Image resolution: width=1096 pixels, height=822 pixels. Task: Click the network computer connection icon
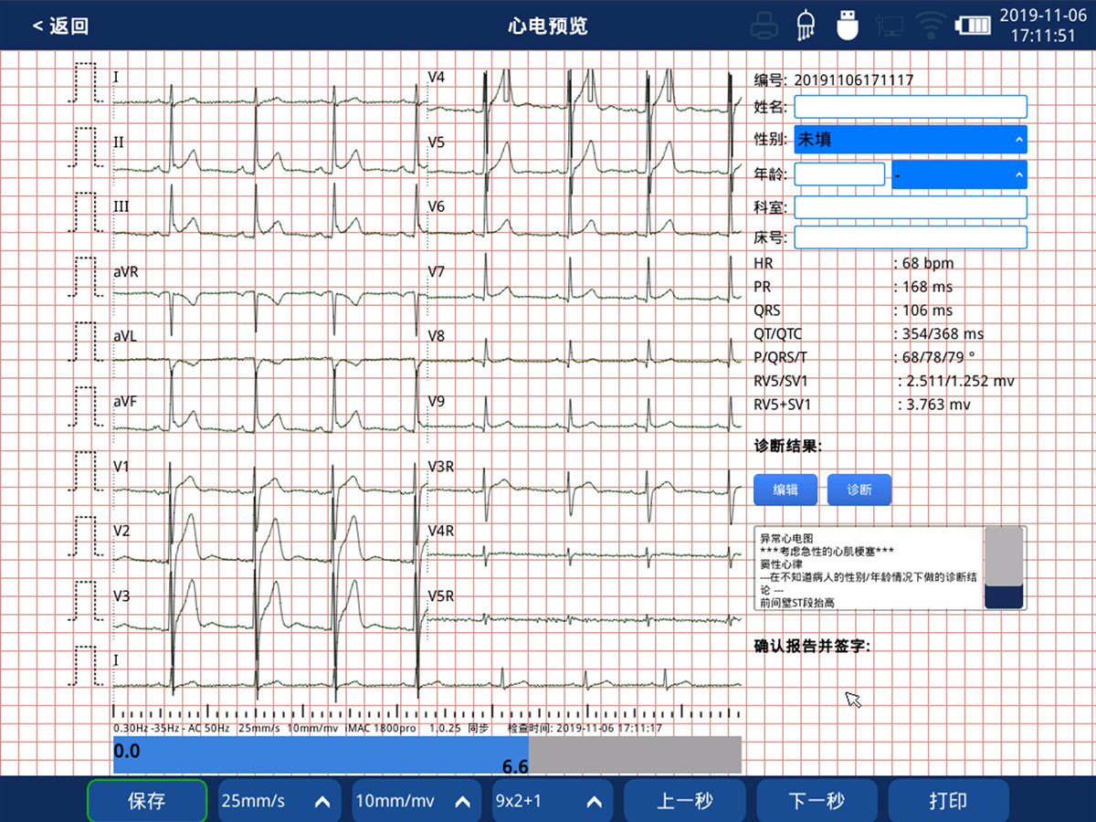click(890, 26)
